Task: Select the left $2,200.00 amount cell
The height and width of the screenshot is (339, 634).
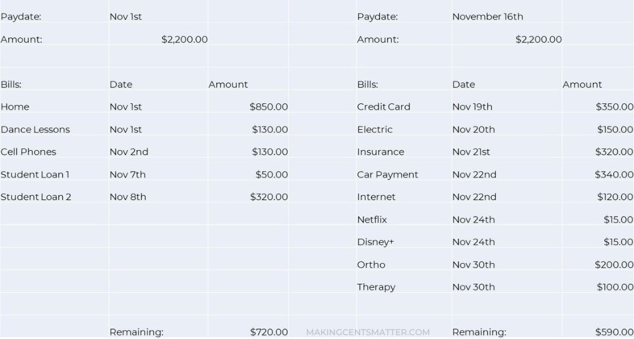Action: [158, 39]
